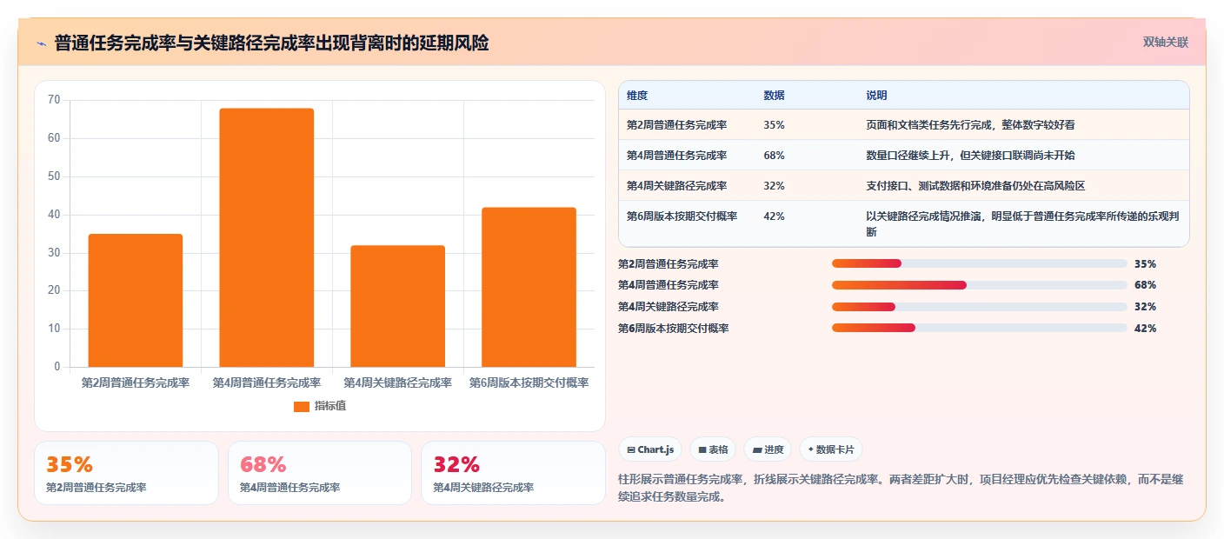Click the chart bar for 第4周关键路径完成率

[x=398, y=306]
